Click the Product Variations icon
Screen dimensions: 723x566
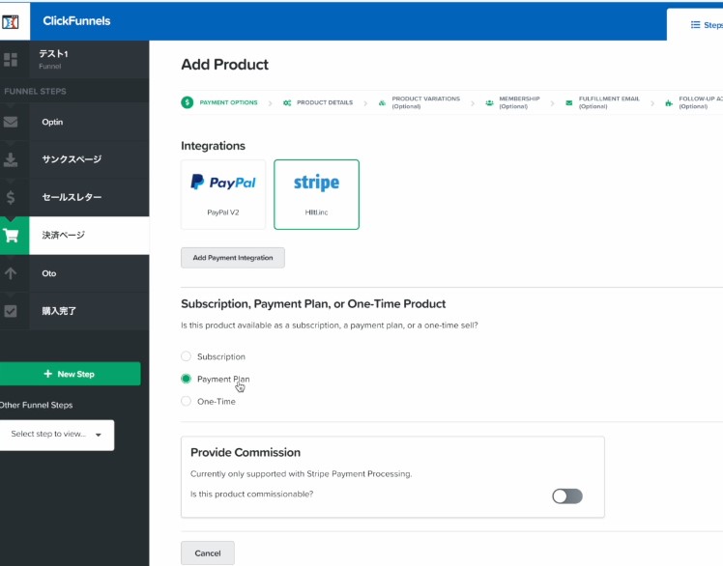click(x=382, y=102)
